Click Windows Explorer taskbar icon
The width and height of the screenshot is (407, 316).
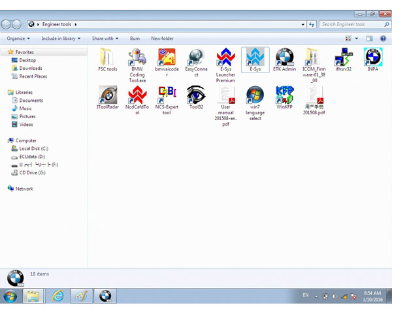(x=34, y=296)
